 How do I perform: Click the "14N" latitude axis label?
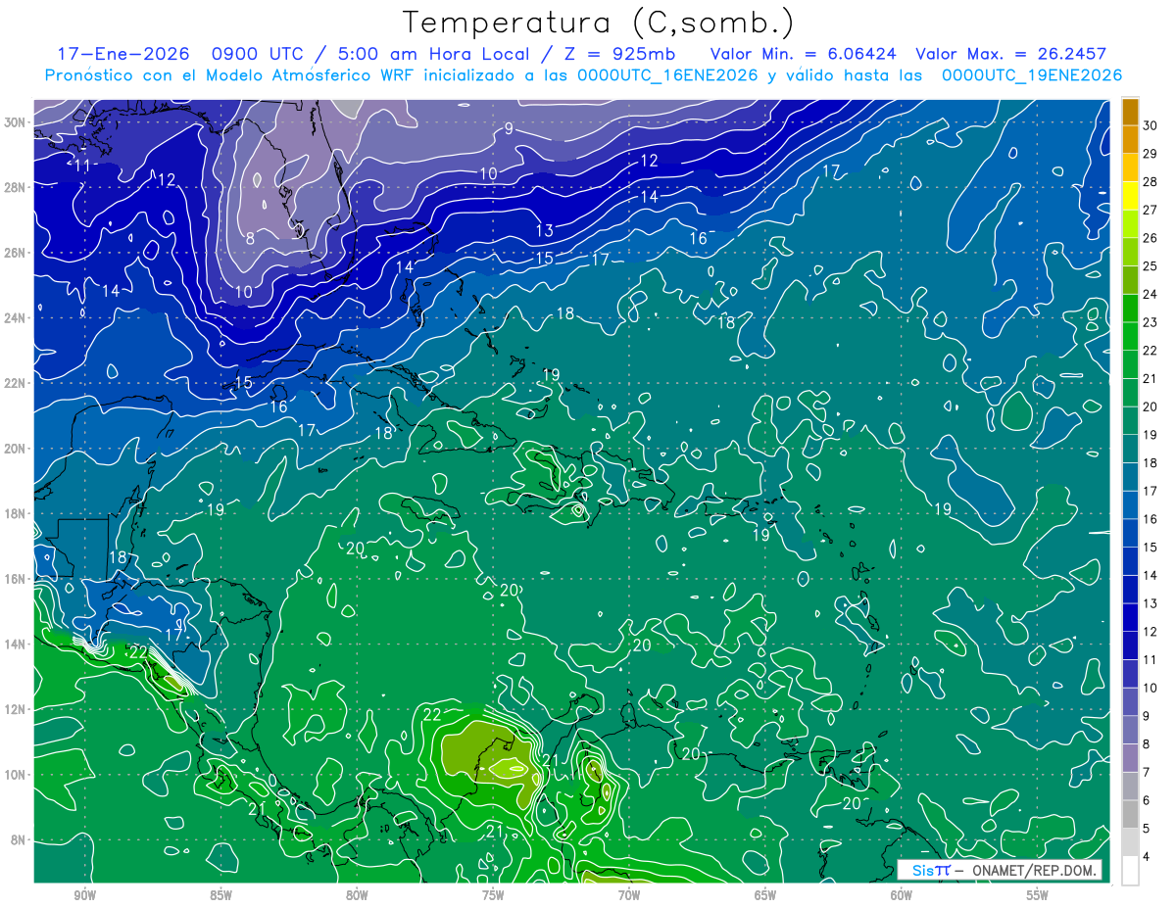[x=17, y=644]
